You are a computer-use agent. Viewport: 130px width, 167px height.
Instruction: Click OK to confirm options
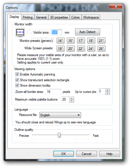click(63, 154)
